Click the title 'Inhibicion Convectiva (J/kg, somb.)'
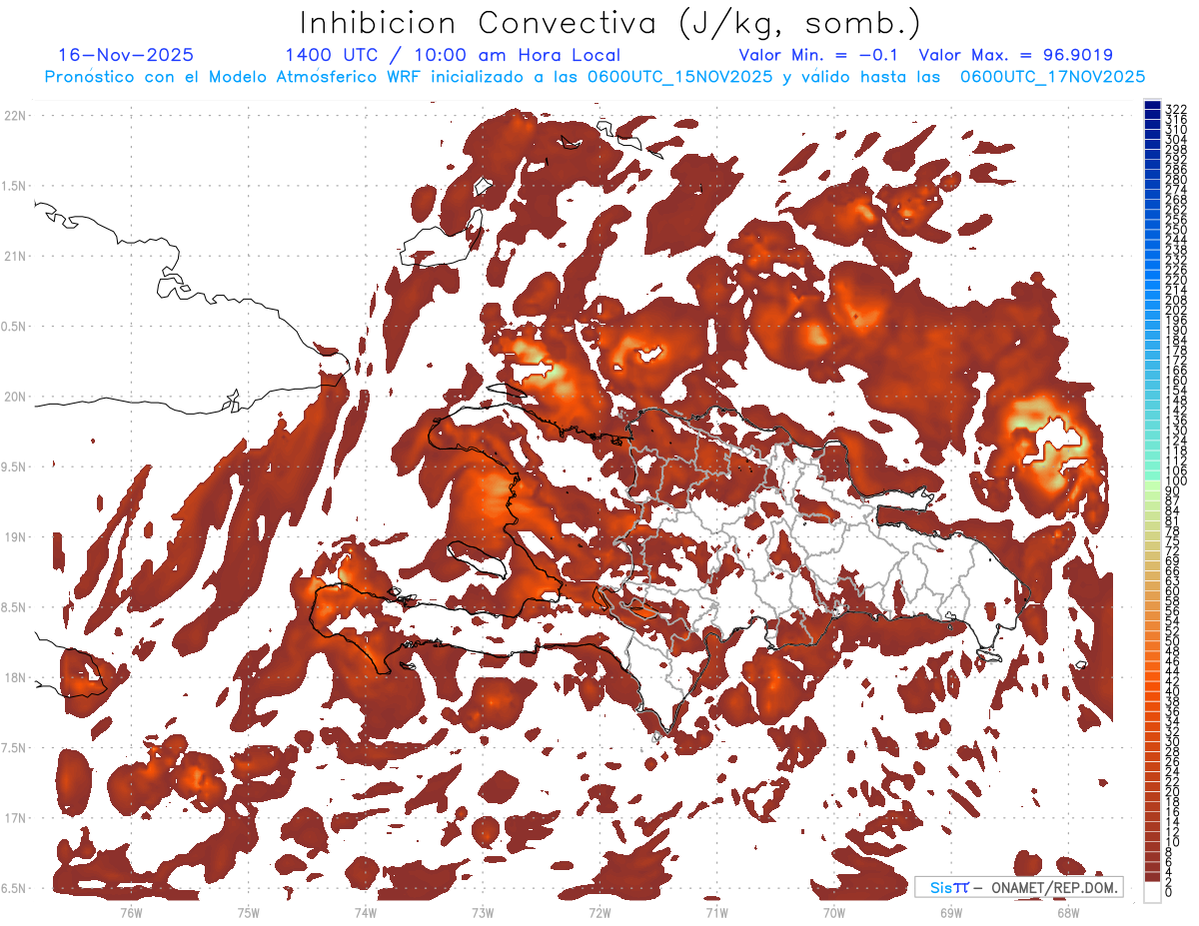Screen dimensions: 1199x926 point(610,22)
